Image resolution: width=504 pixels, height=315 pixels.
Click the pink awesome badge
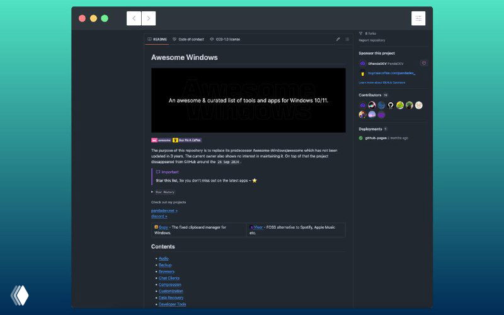coord(161,140)
